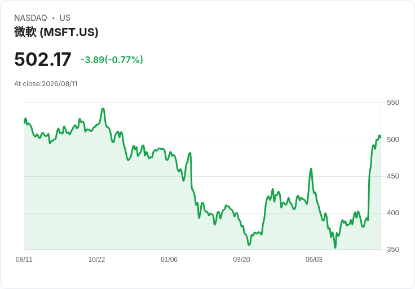415x289 pixels.
Task: Click the 550 price axis label
Action: click(393, 103)
